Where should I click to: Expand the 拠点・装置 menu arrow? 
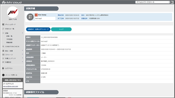22,51
